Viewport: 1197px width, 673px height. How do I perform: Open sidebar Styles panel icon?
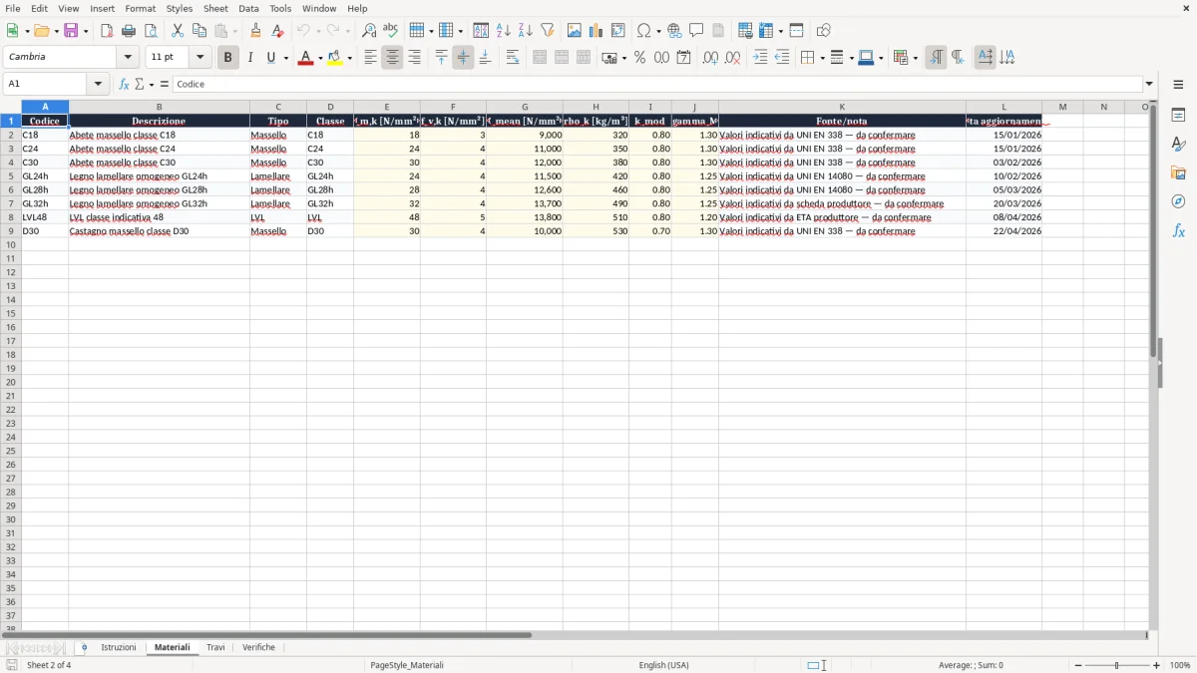(1178, 145)
